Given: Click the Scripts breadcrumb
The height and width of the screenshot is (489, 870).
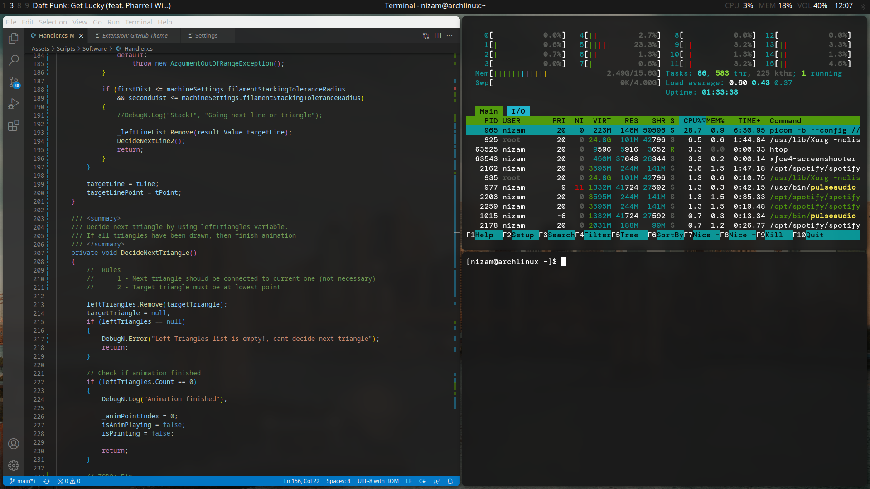Looking at the screenshot, I should pyautogui.click(x=66, y=48).
